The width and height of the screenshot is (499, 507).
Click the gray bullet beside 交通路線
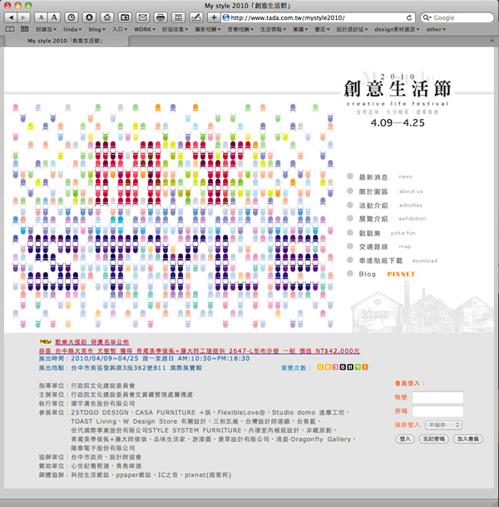[x=350, y=246]
